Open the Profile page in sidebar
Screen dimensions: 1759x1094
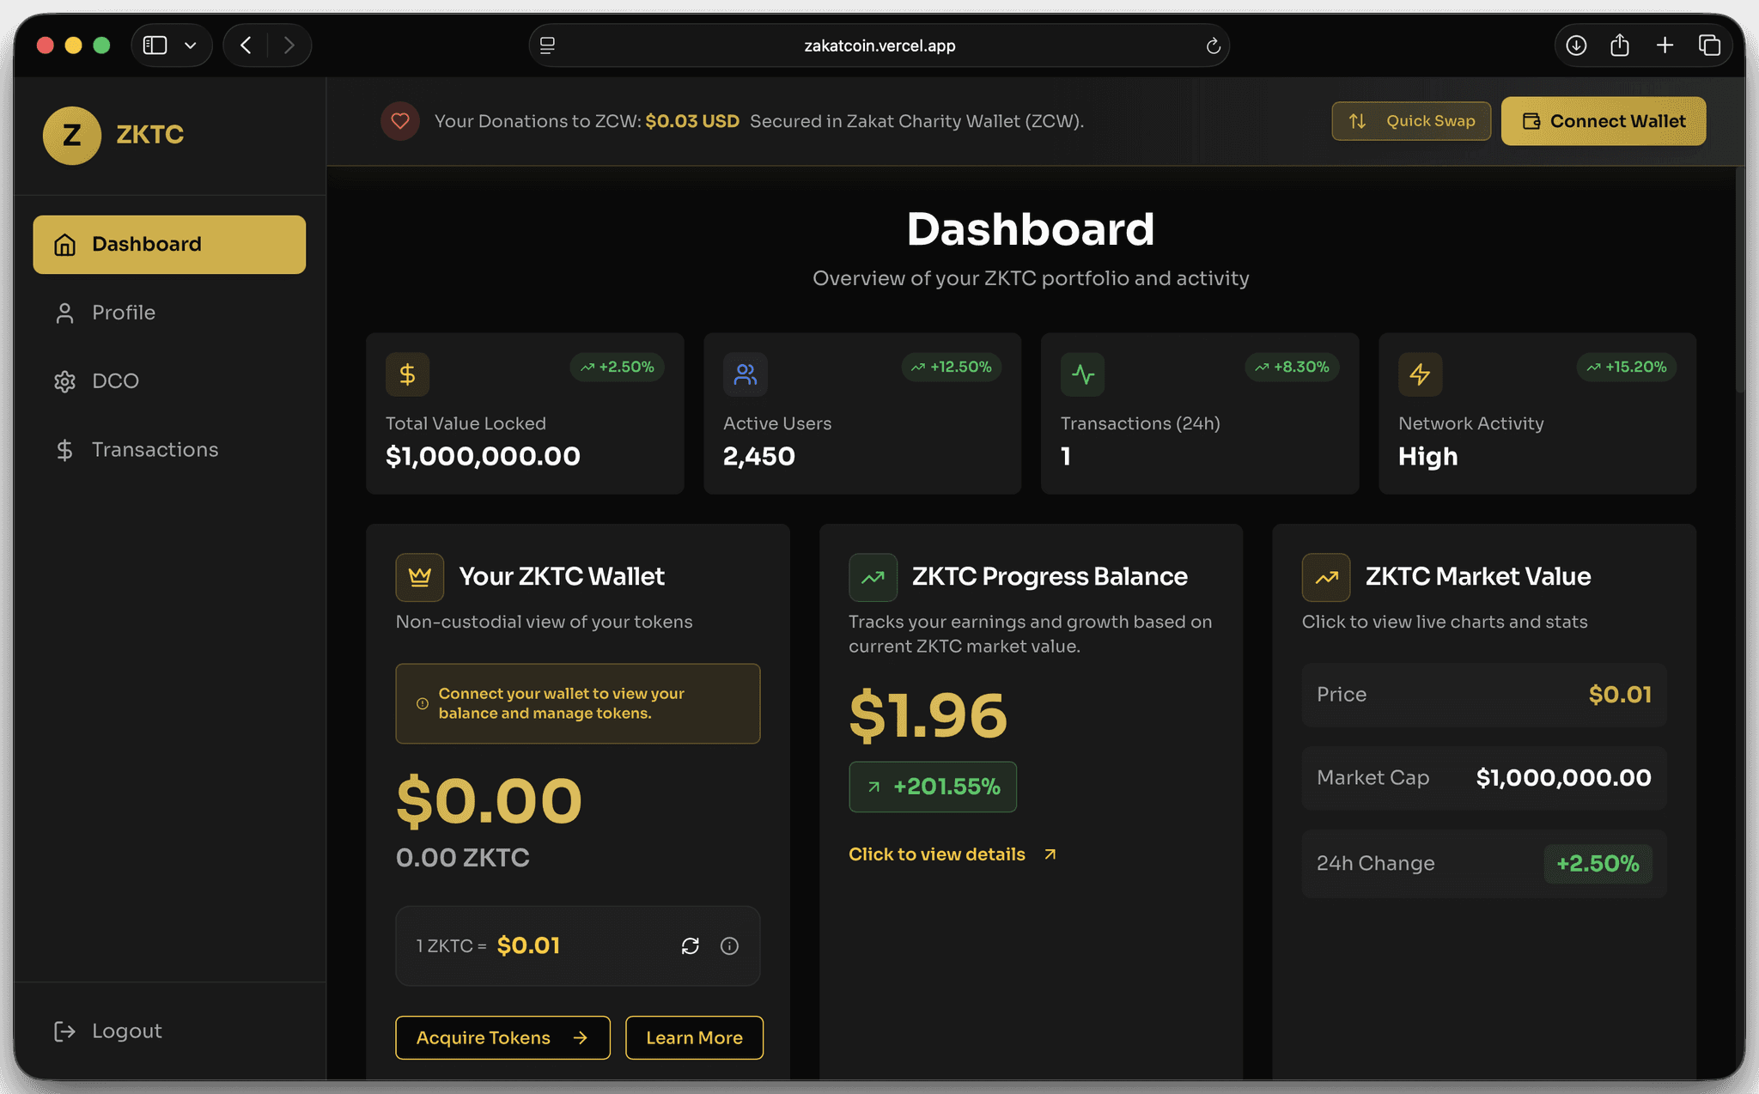point(124,313)
